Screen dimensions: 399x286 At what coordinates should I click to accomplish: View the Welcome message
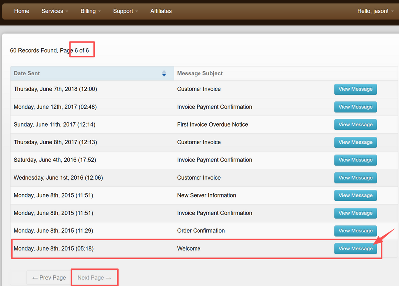coord(355,249)
